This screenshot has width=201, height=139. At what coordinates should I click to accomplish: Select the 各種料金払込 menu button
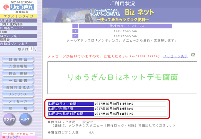(18, 88)
